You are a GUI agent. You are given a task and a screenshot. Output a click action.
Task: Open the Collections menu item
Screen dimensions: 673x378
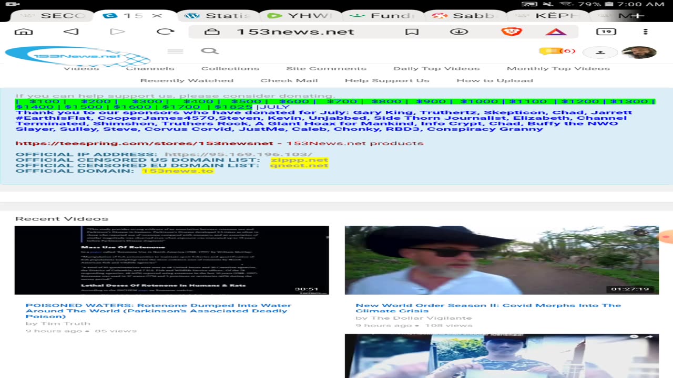point(230,68)
